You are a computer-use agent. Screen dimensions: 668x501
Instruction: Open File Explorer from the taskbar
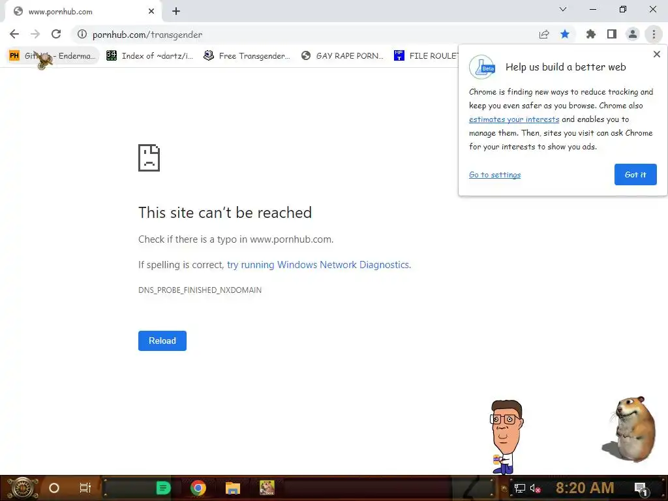click(x=233, y=488)
